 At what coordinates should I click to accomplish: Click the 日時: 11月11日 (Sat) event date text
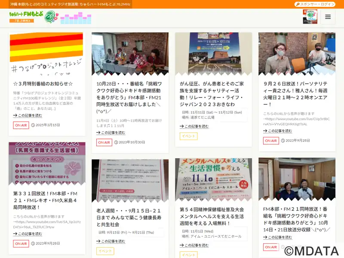(x=212, y=112)
